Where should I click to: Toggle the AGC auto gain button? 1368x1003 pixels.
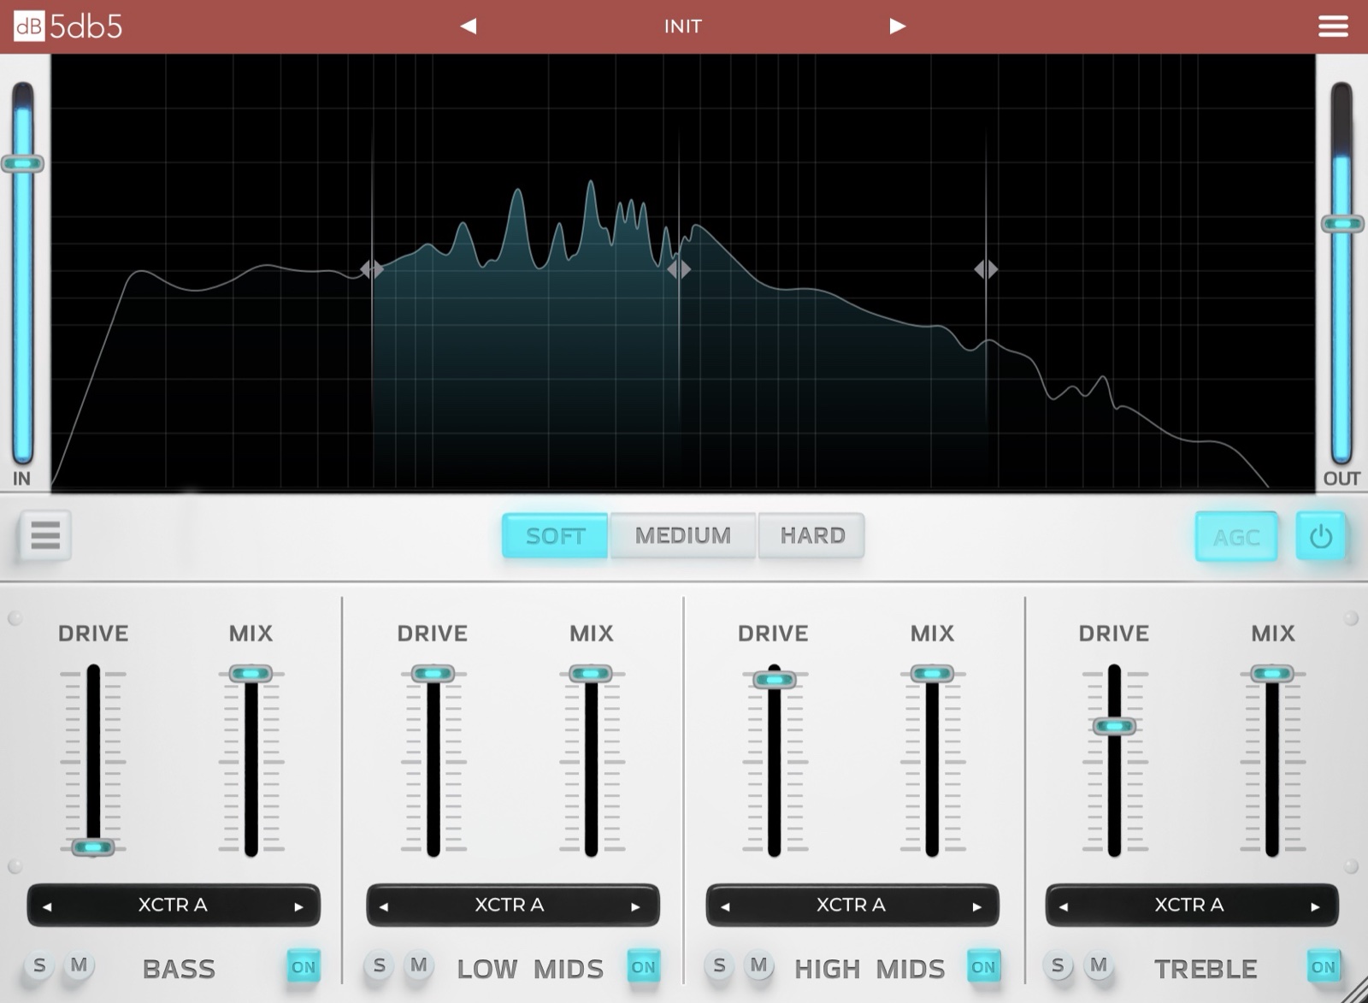pyautogui.click(x=1236, y=537)
